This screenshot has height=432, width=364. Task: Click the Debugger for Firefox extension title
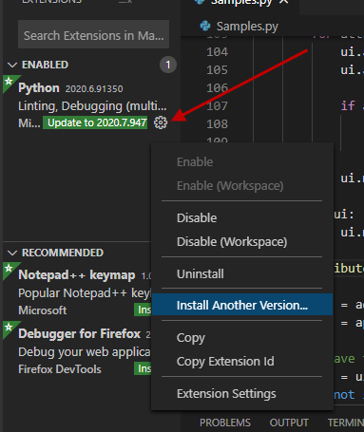(79, 334)
